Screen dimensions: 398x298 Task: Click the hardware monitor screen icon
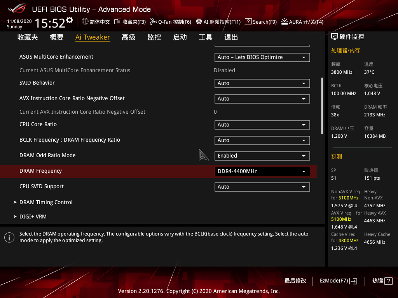[335, 37]
